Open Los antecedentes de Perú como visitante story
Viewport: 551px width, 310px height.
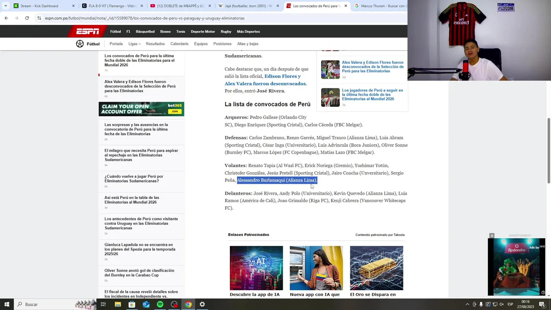[x=141, y=223]
